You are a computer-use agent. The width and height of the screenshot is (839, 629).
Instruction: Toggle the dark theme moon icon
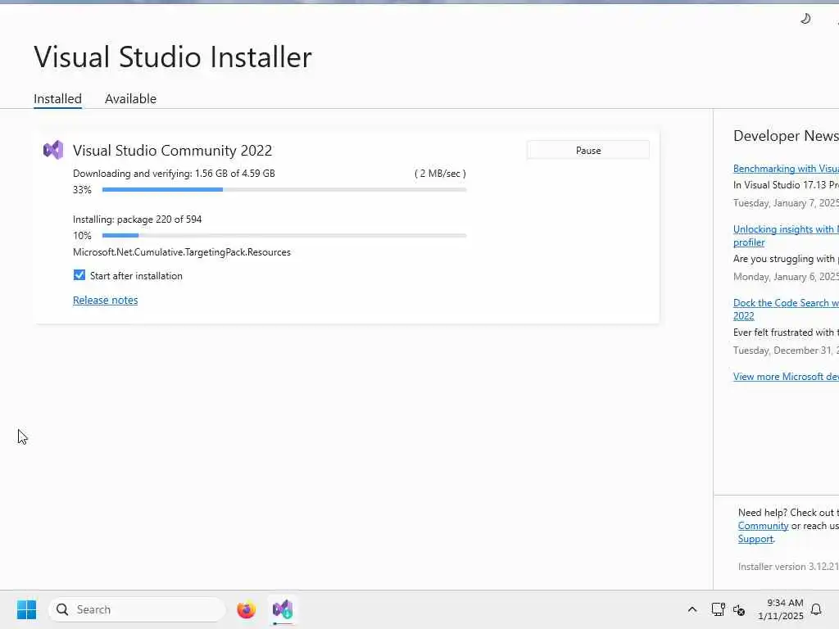pyautogui.click(x=805, y=20)
